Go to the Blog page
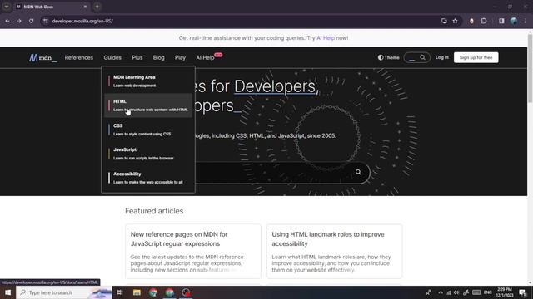The height and width of the screenshot is (299, 533). [x=159, y=57]
